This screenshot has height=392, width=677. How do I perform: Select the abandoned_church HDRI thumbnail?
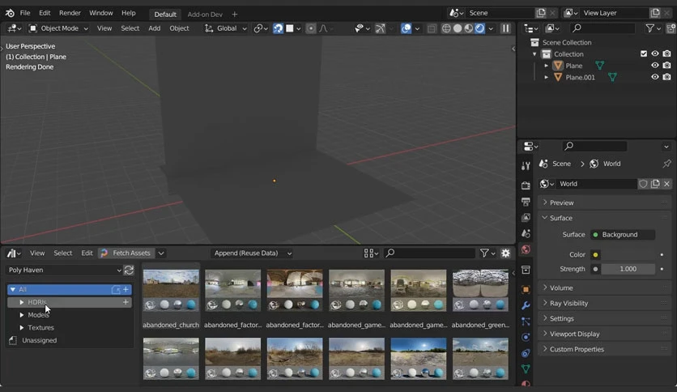pyautogui.click(x=171, y=290)
